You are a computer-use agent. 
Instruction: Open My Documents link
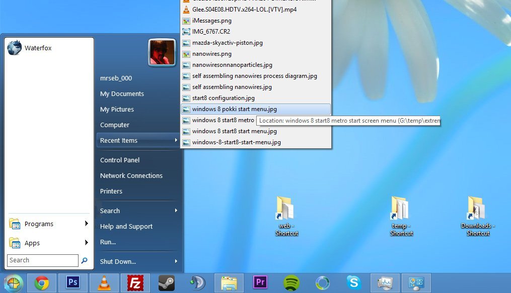coord(122,93)
